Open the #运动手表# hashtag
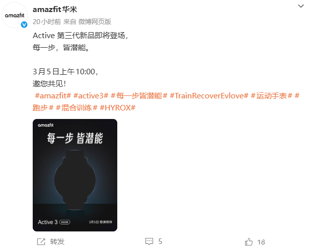This screenshot has height=247, width=309. [x=271, y=96]
